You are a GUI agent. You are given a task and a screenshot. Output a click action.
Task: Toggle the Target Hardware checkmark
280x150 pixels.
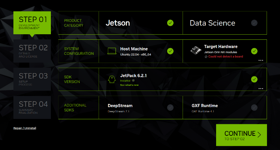click(254, 51)
